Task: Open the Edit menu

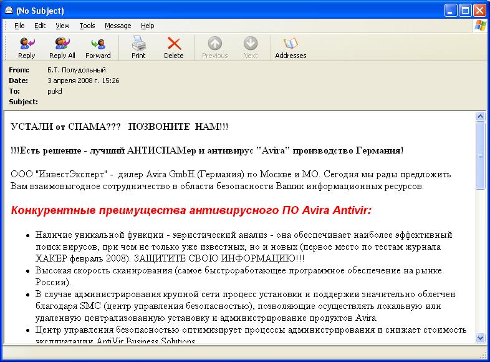Action: point(40,26)
